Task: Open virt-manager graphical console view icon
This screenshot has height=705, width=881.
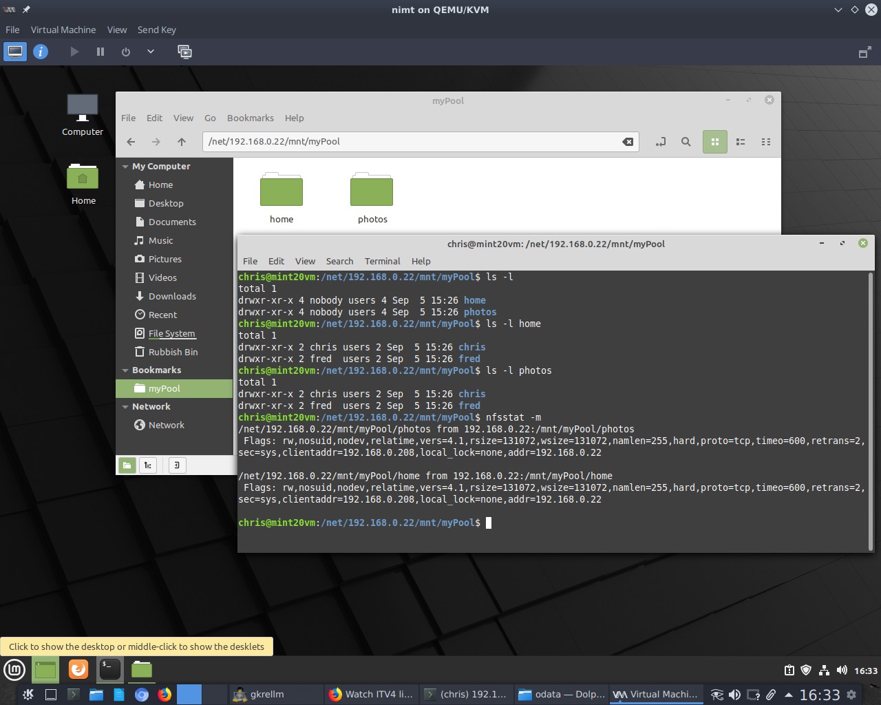Action: (15, 52)
